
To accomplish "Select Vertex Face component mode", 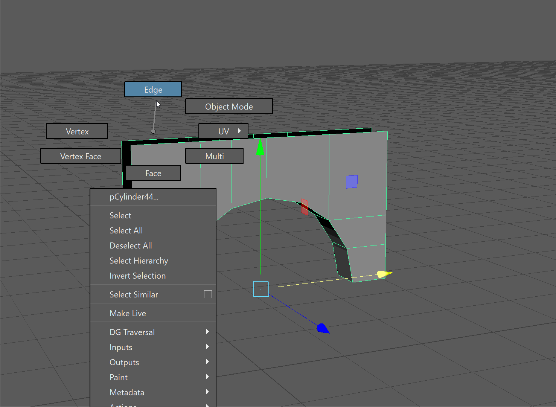I will pos(81,156).
